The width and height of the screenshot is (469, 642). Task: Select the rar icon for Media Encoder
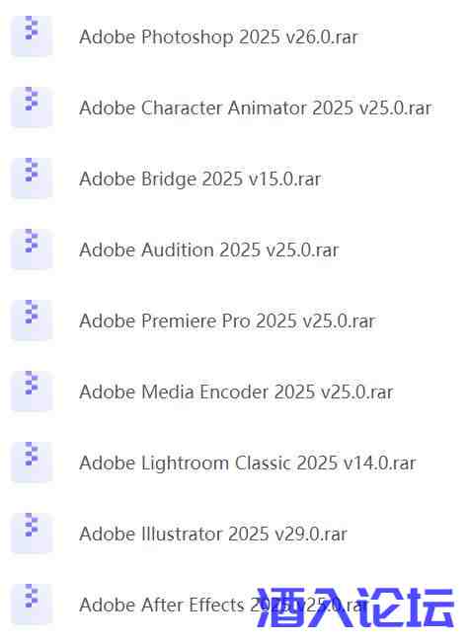coord(32,391)
